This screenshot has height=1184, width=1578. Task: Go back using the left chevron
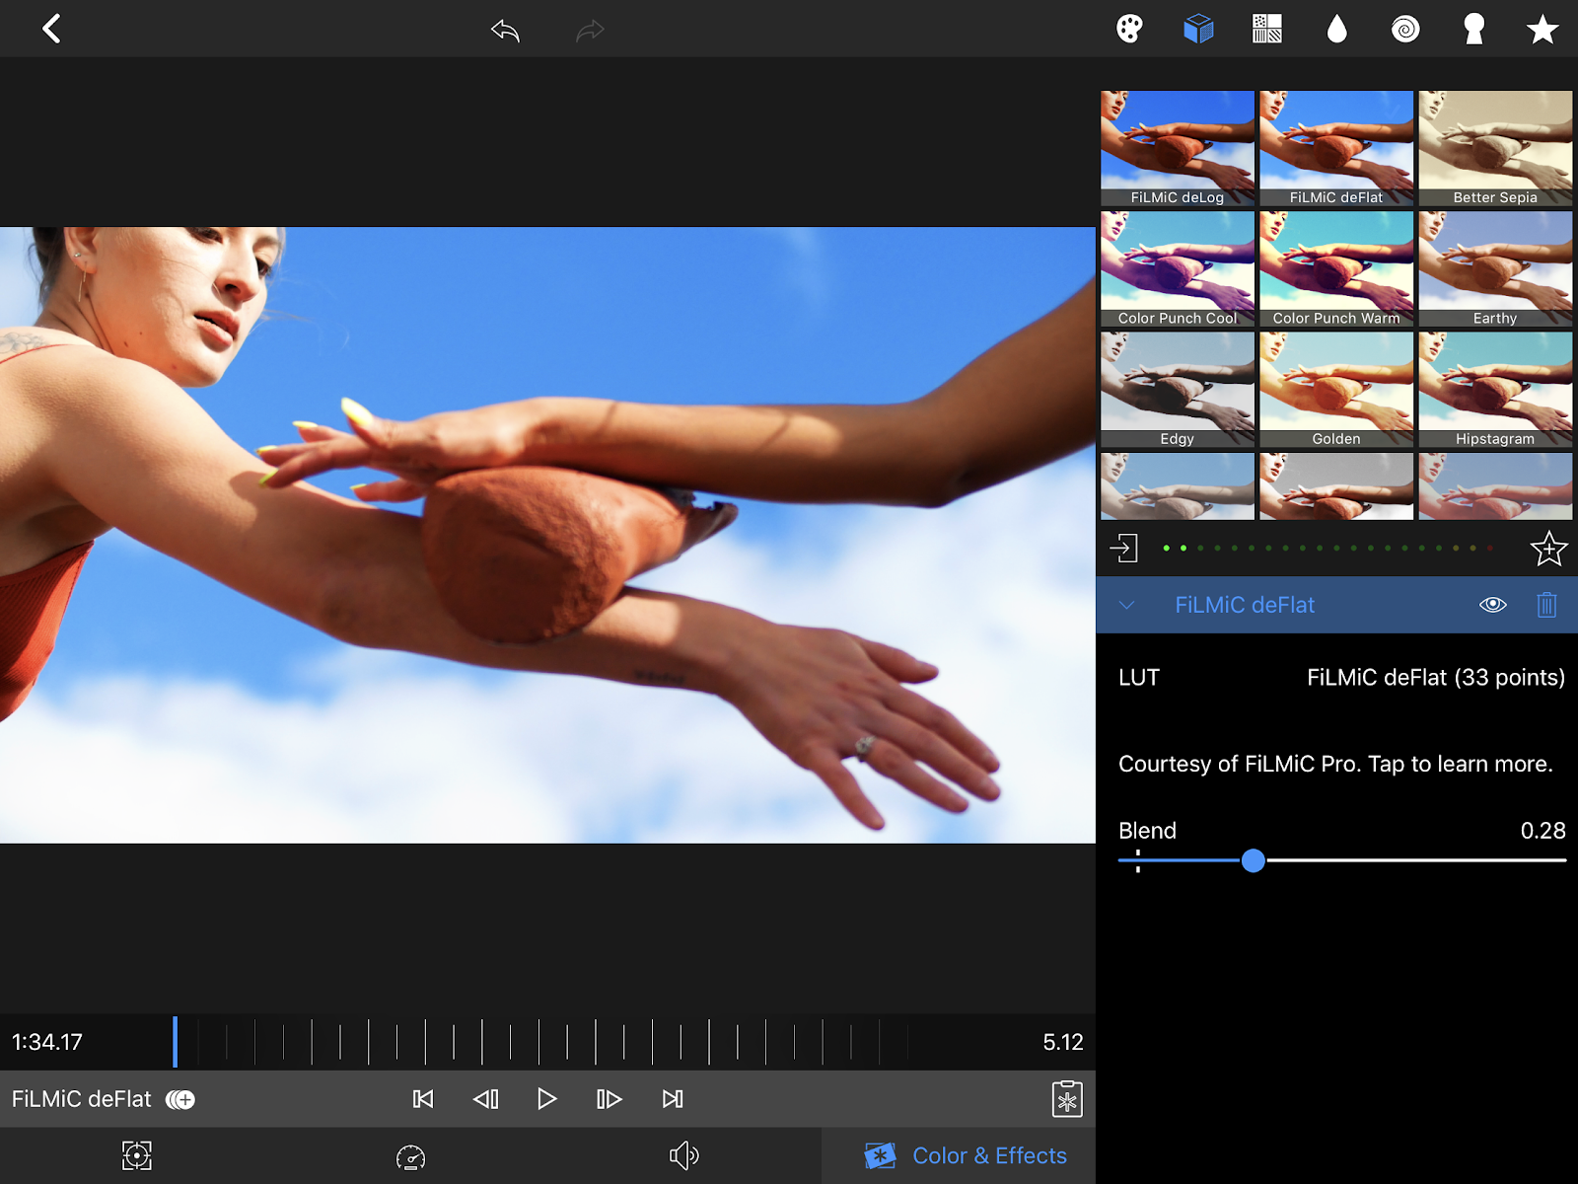click(52, 29)
